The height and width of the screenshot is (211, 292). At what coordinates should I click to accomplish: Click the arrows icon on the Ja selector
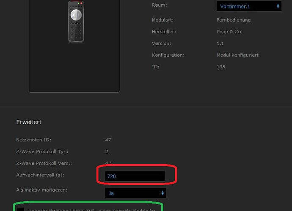click(x=163, y=193)
